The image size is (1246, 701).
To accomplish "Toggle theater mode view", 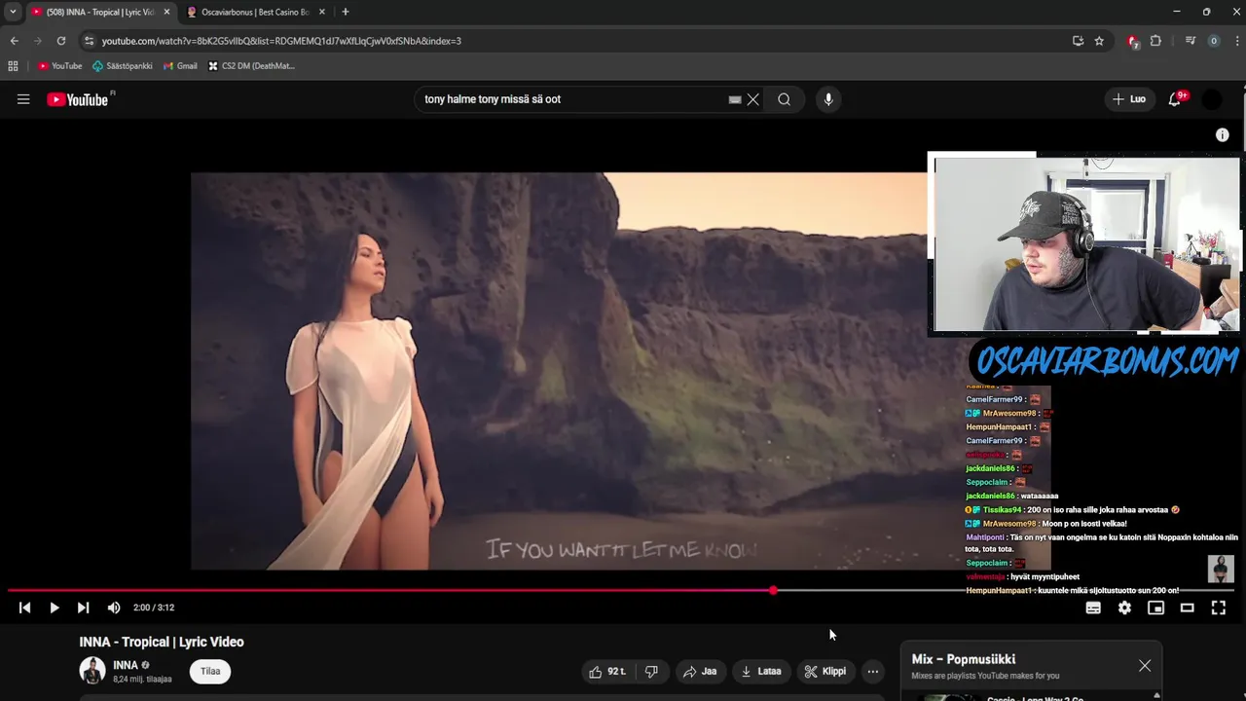I will 1187,608.
